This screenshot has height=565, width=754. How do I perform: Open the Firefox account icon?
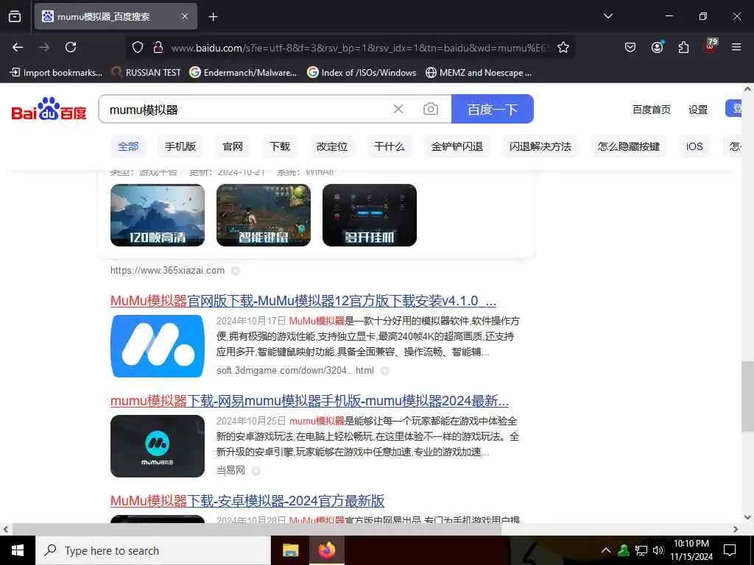[x=657, y=47]
